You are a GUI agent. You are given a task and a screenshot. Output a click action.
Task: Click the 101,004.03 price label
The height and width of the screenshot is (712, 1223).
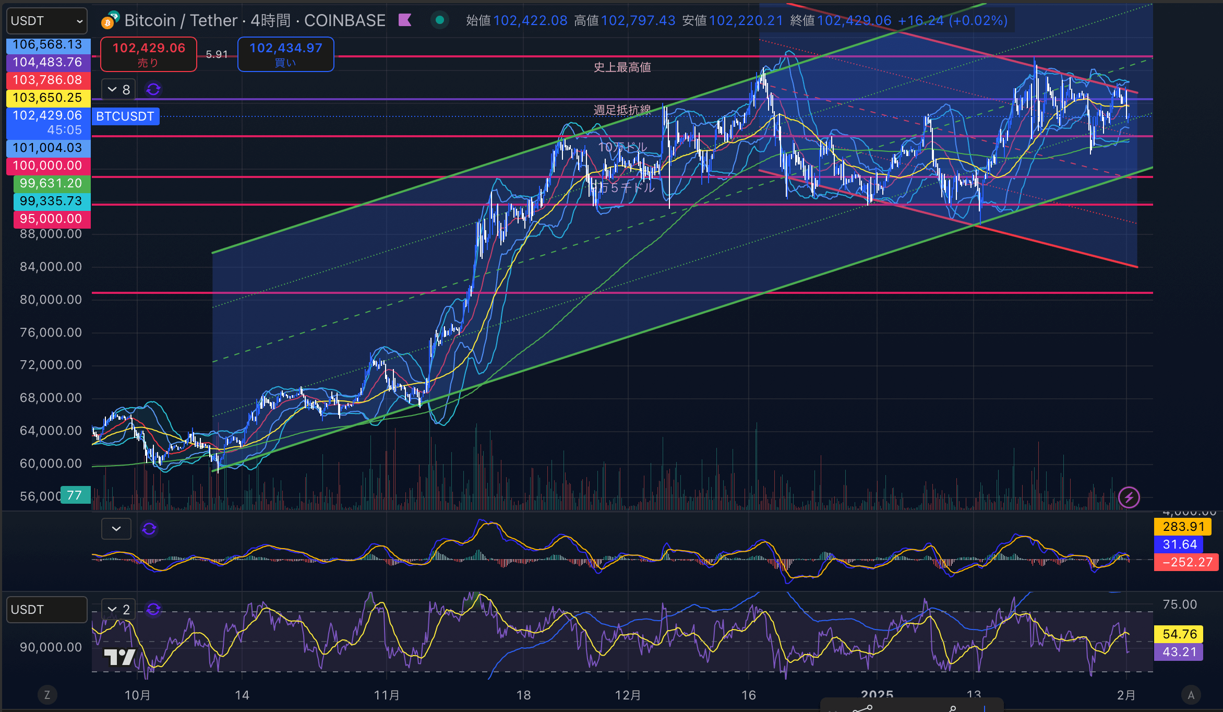click(47, 148)
